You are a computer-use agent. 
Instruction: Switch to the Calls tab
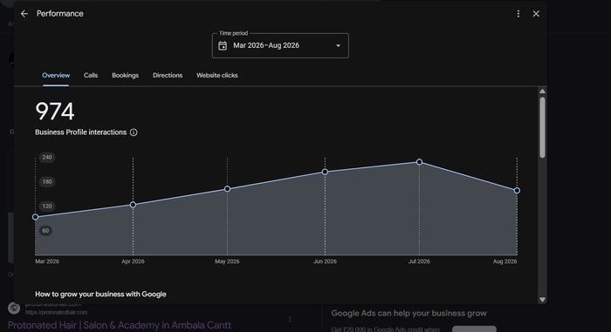point(91,76)
